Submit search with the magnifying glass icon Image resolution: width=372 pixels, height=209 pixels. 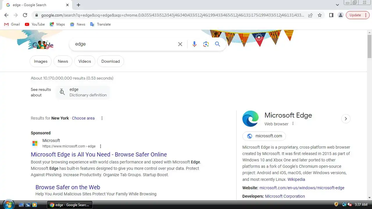(217, 44)
